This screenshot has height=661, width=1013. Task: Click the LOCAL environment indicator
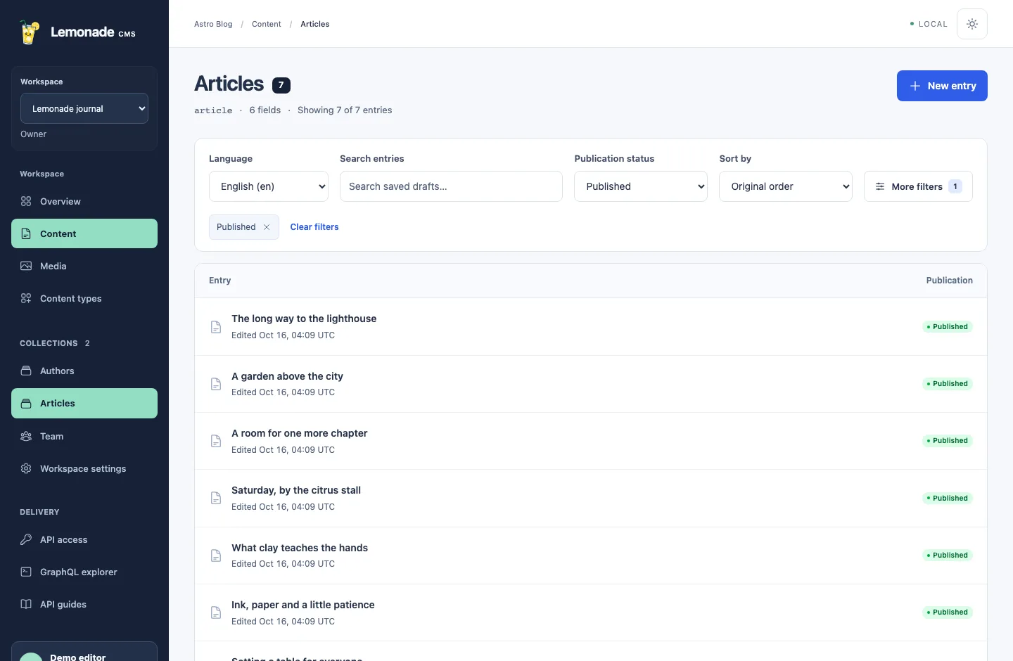[929, 24]
